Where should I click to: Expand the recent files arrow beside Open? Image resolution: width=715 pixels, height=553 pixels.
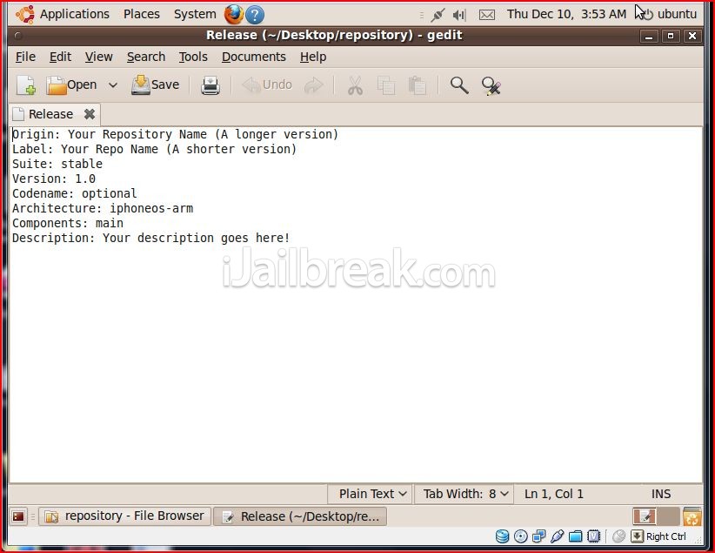click(112, 85)
